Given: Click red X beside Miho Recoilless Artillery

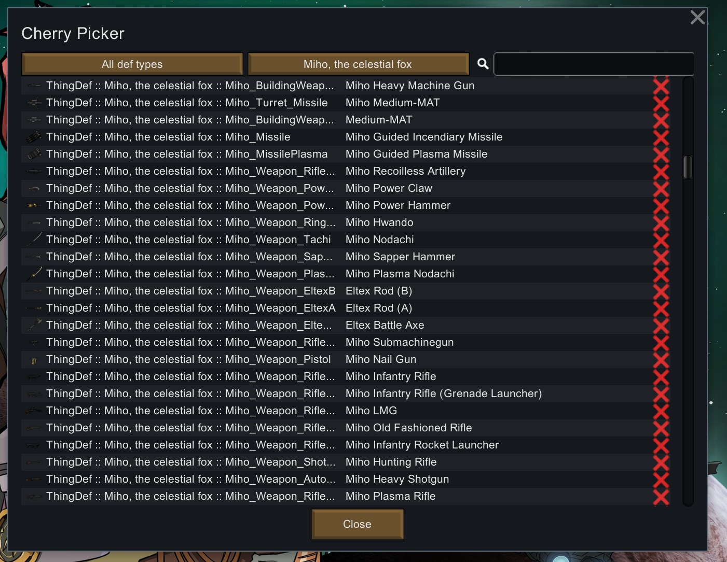Looking at the screenshot, I should click(661, 171).
